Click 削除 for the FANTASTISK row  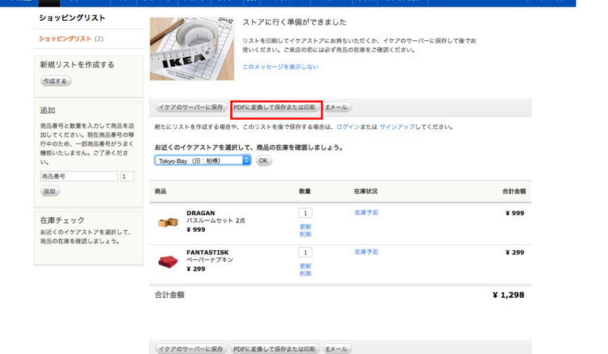pos(305,273)
